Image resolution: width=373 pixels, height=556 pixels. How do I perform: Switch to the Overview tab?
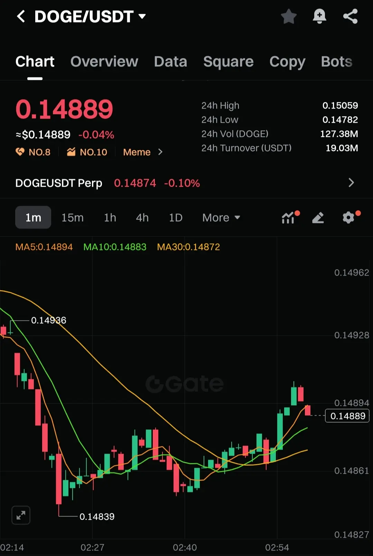(x=104, y=62)
